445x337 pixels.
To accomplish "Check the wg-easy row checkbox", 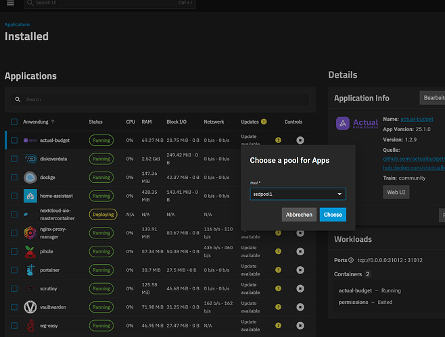I will (14, 326).
